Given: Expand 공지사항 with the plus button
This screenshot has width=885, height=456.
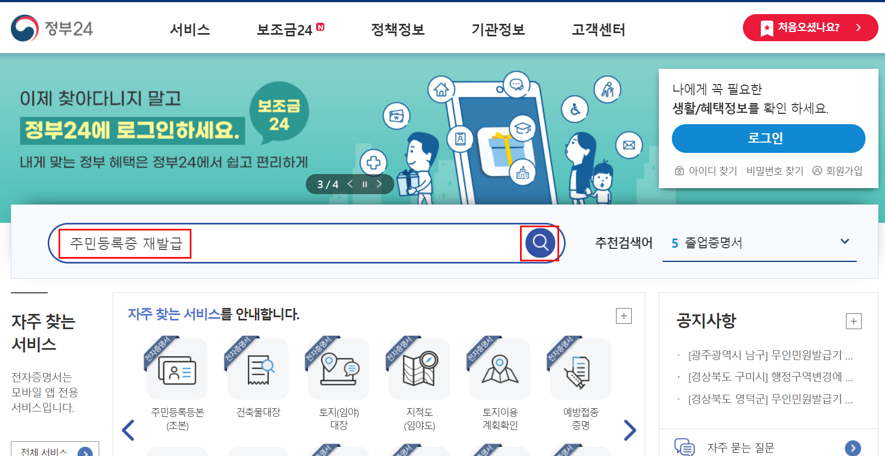Looking at the screenshot, I should pyautogui.click(x=854, y=321).
